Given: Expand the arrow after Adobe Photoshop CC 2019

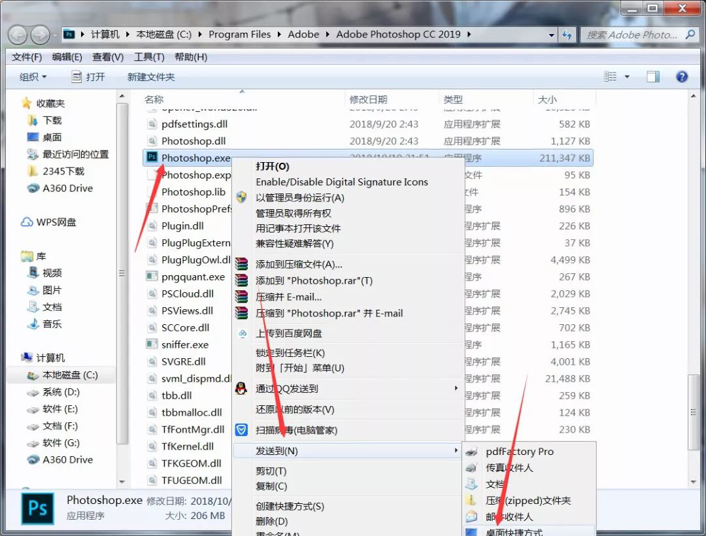Looking at the screenshot, I should pyautogui.click(x=469, y=34).
